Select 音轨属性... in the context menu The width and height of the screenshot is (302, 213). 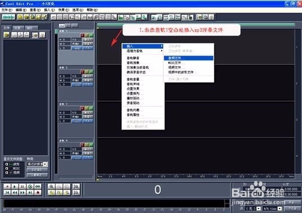click(x=143, y=115)
